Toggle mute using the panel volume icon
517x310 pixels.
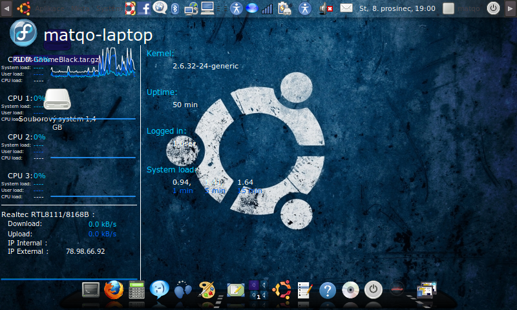point(325,8)
